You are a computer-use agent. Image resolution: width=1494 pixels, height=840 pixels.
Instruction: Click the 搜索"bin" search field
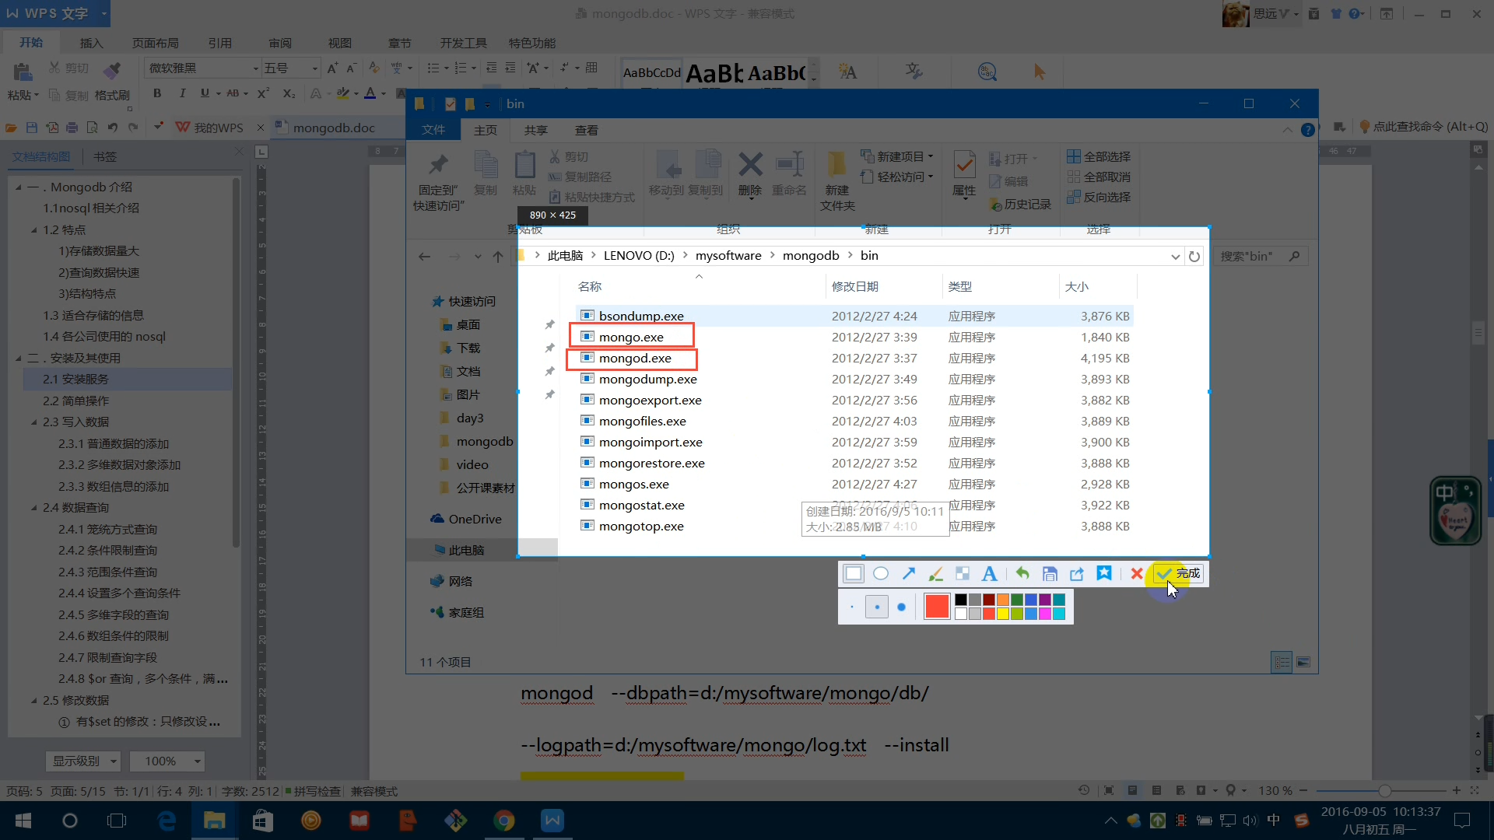pyautogui.click(x=1261, y=256)
